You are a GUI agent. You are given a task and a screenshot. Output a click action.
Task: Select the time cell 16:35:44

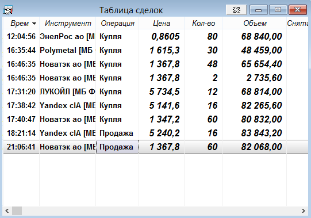(21, 50)
